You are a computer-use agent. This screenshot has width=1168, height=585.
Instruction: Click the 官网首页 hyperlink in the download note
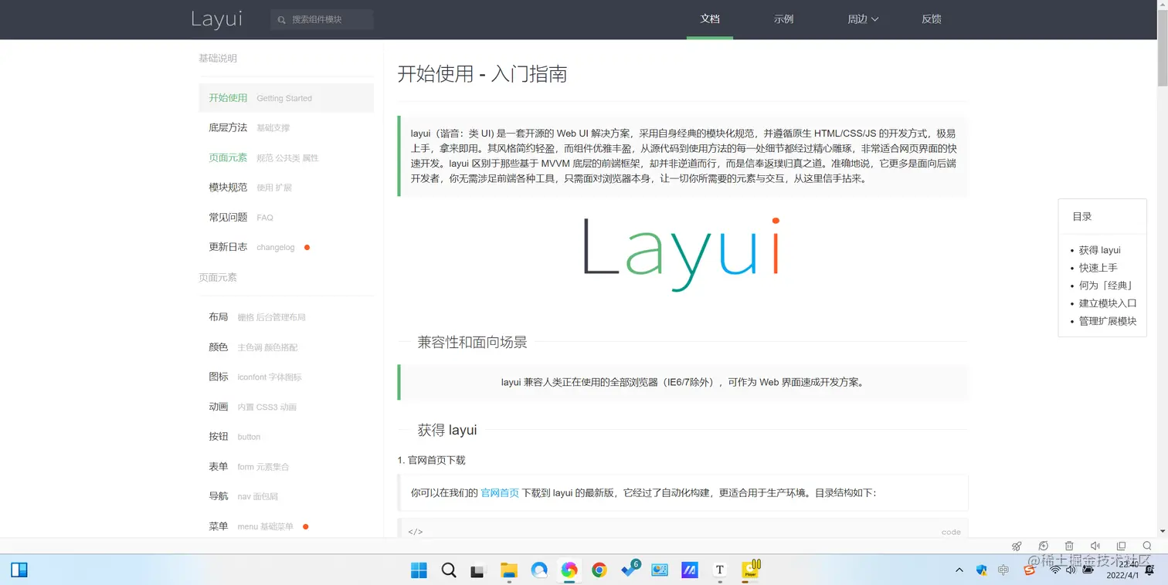(500, 492)
